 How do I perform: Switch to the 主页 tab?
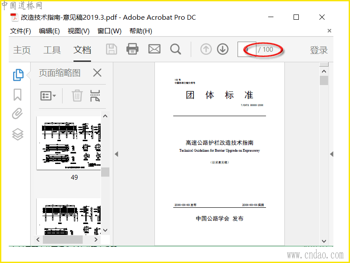tap(21, 50)
